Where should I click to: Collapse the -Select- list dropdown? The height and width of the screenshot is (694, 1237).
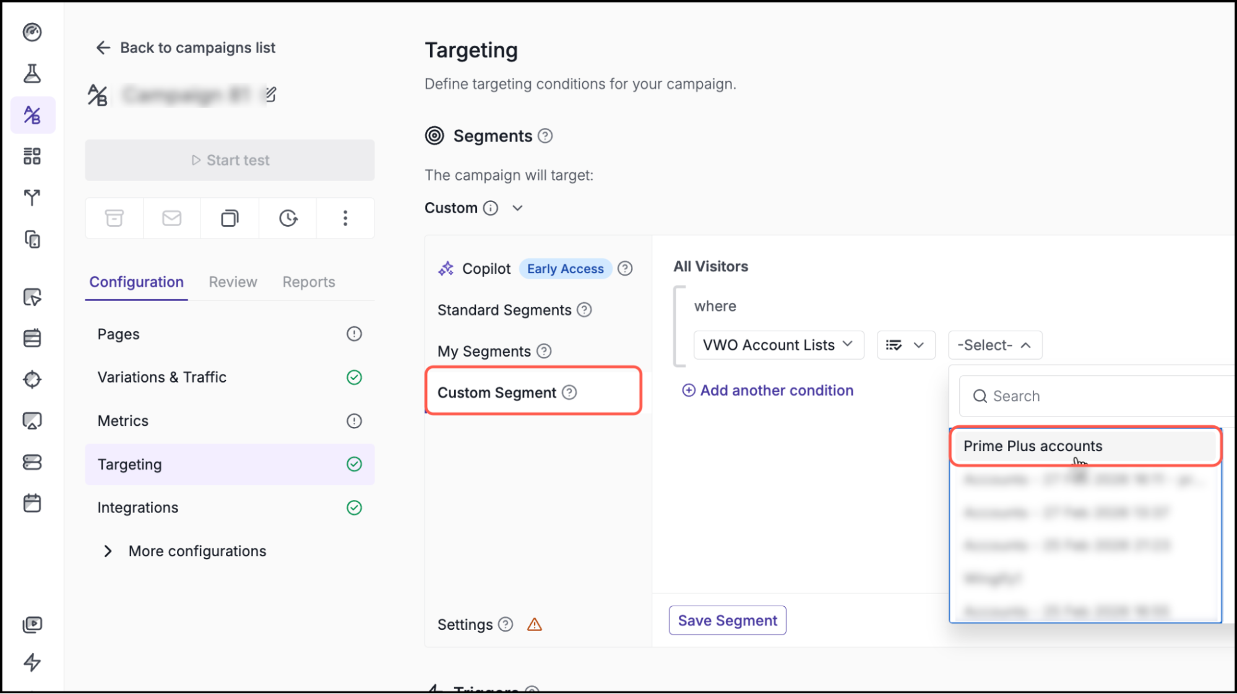coord(994,345)
